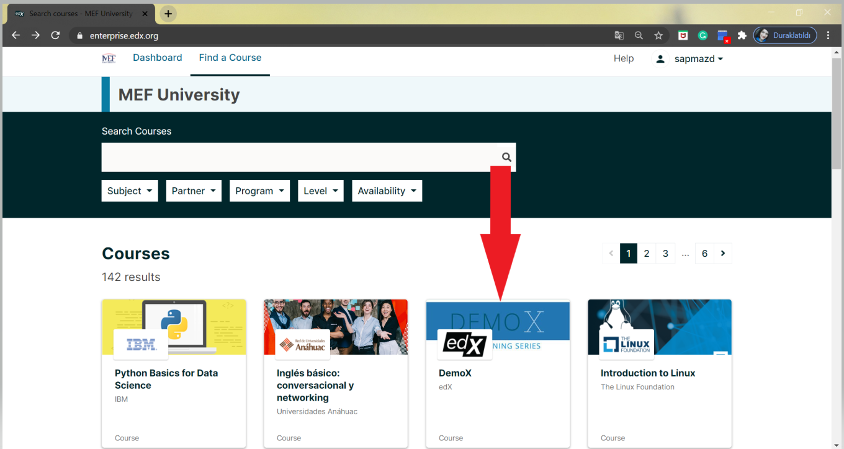This screenshot has height=449, width=844.
Task: Expand the Availability filter dropdown
Action: 387,191
